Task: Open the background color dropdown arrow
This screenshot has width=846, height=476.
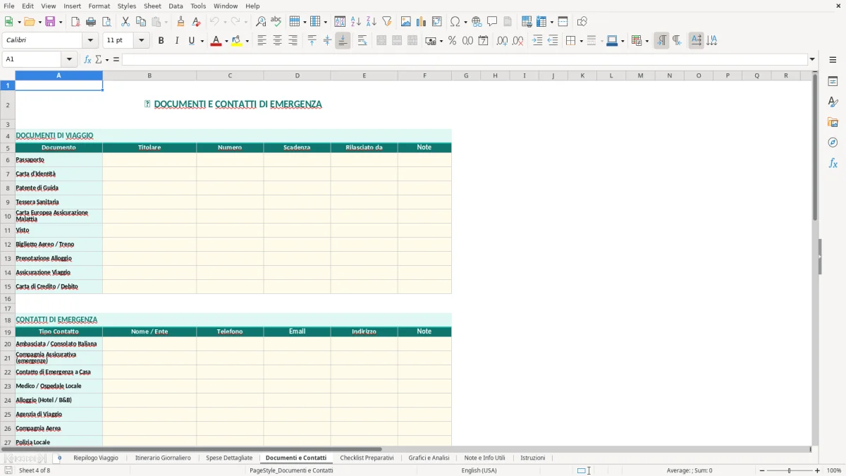Action: pyautogui.click(x=247, y=41)
